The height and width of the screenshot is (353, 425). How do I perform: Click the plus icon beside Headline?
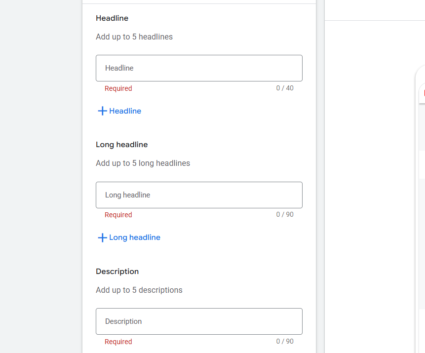[102, 111]
